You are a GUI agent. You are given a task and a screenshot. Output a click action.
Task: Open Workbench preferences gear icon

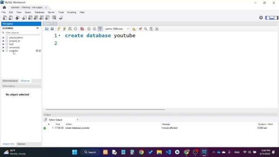point(261,17)
